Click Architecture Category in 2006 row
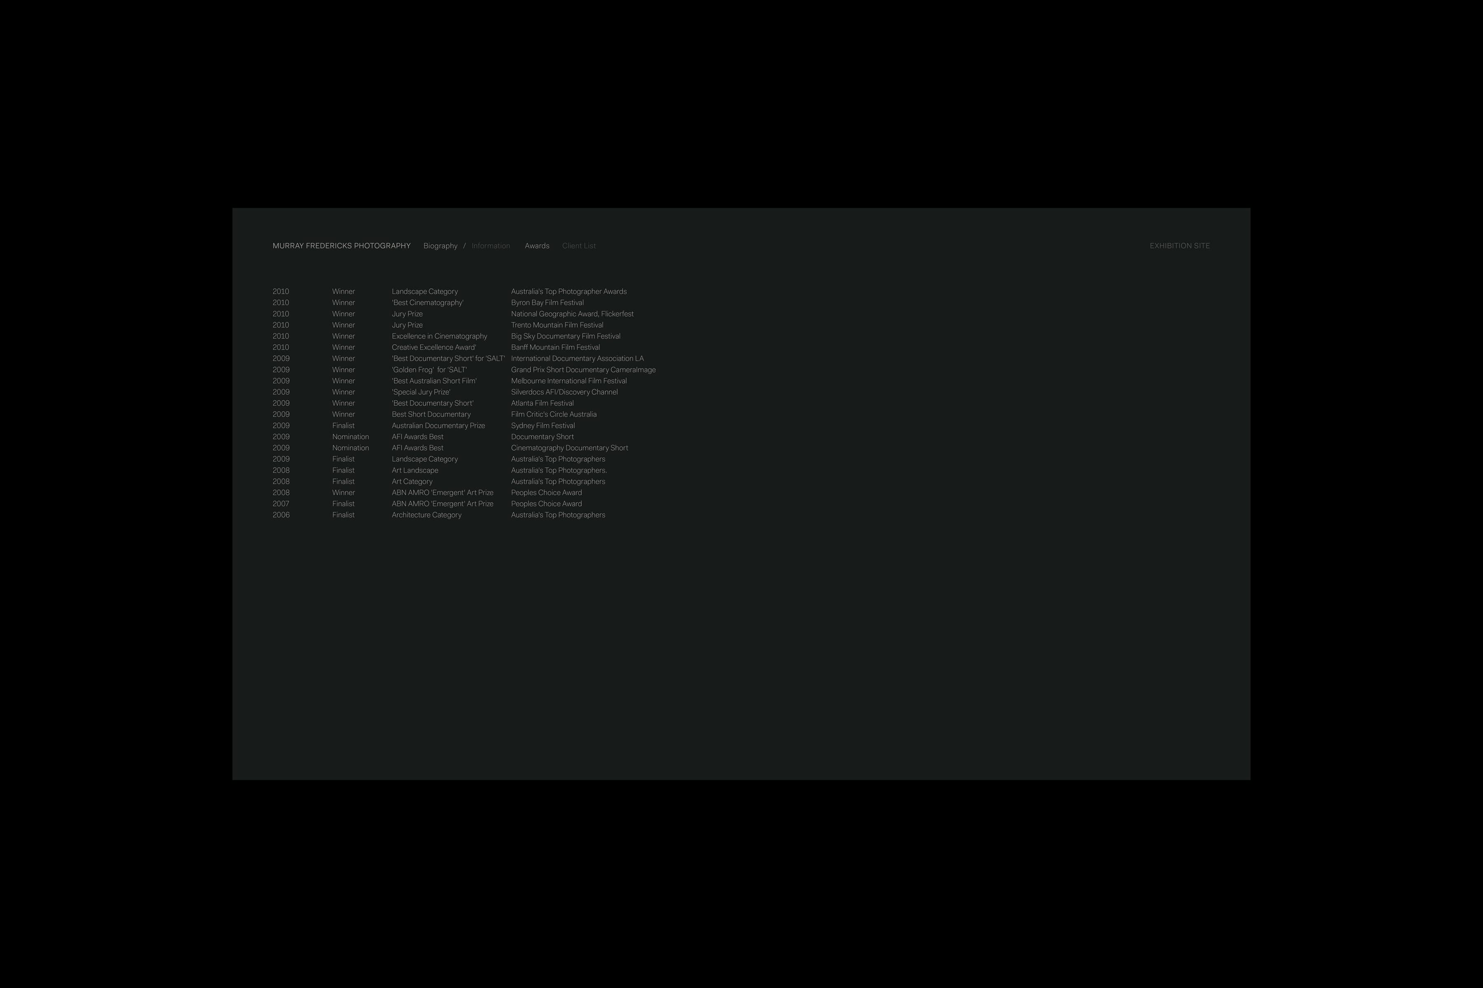 point(426,515)
